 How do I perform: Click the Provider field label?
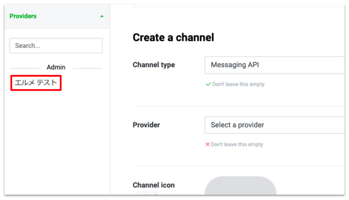(x=146, y=125)
